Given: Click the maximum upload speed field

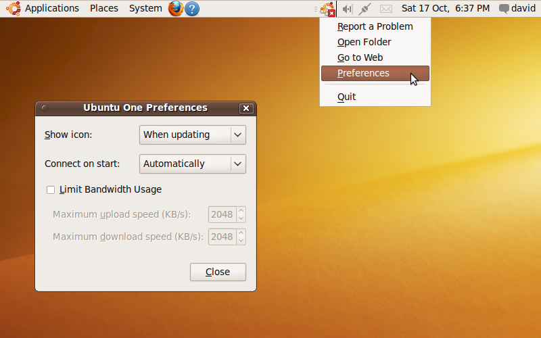Looking at the screenshot, I should coord(222,214).
